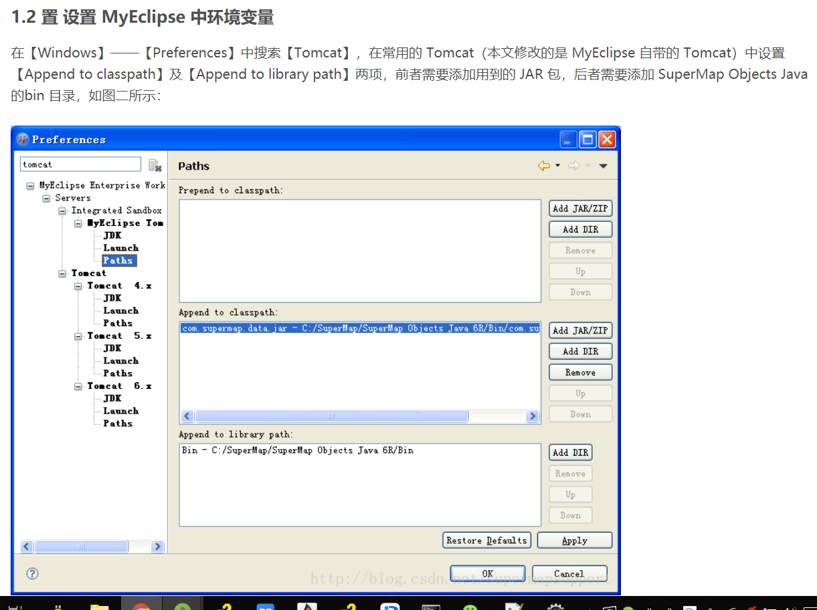The height and width of the screenshot is (610, 817).
Task: Select Paths under Tomcat 4.x
Action: click(118, 323)
